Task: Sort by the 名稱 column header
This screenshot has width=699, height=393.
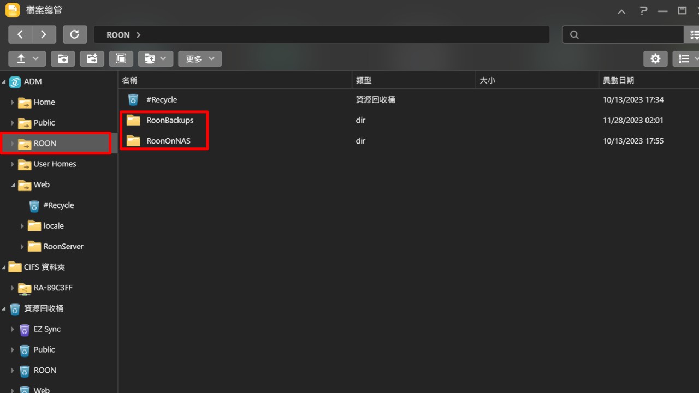Action: [x=235, y=80]
